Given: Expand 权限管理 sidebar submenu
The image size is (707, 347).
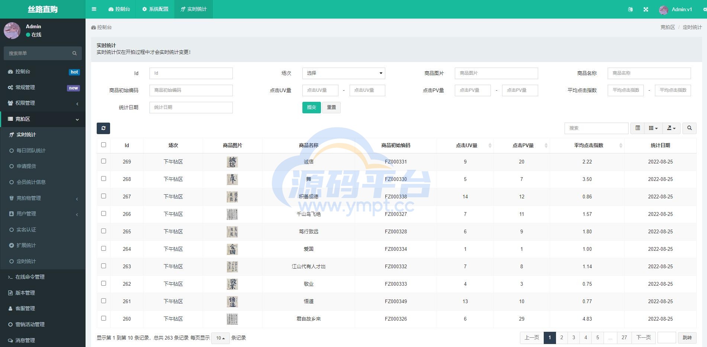Looking at the screenshot, I should tap(43, 103).
